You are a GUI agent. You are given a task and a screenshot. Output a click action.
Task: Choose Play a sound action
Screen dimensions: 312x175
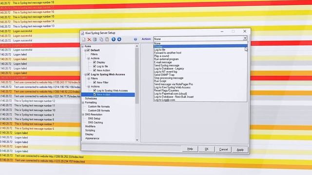coord(200,56)
